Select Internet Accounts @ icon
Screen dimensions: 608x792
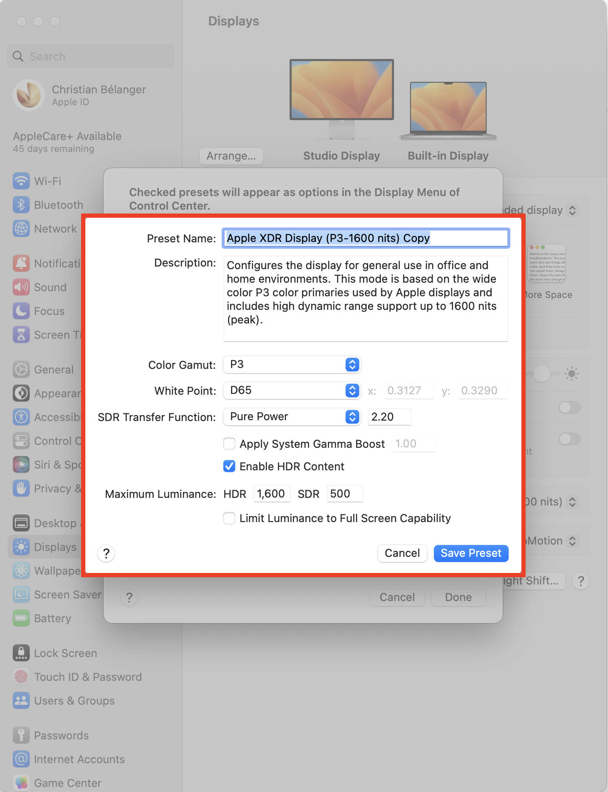point(21,759)
